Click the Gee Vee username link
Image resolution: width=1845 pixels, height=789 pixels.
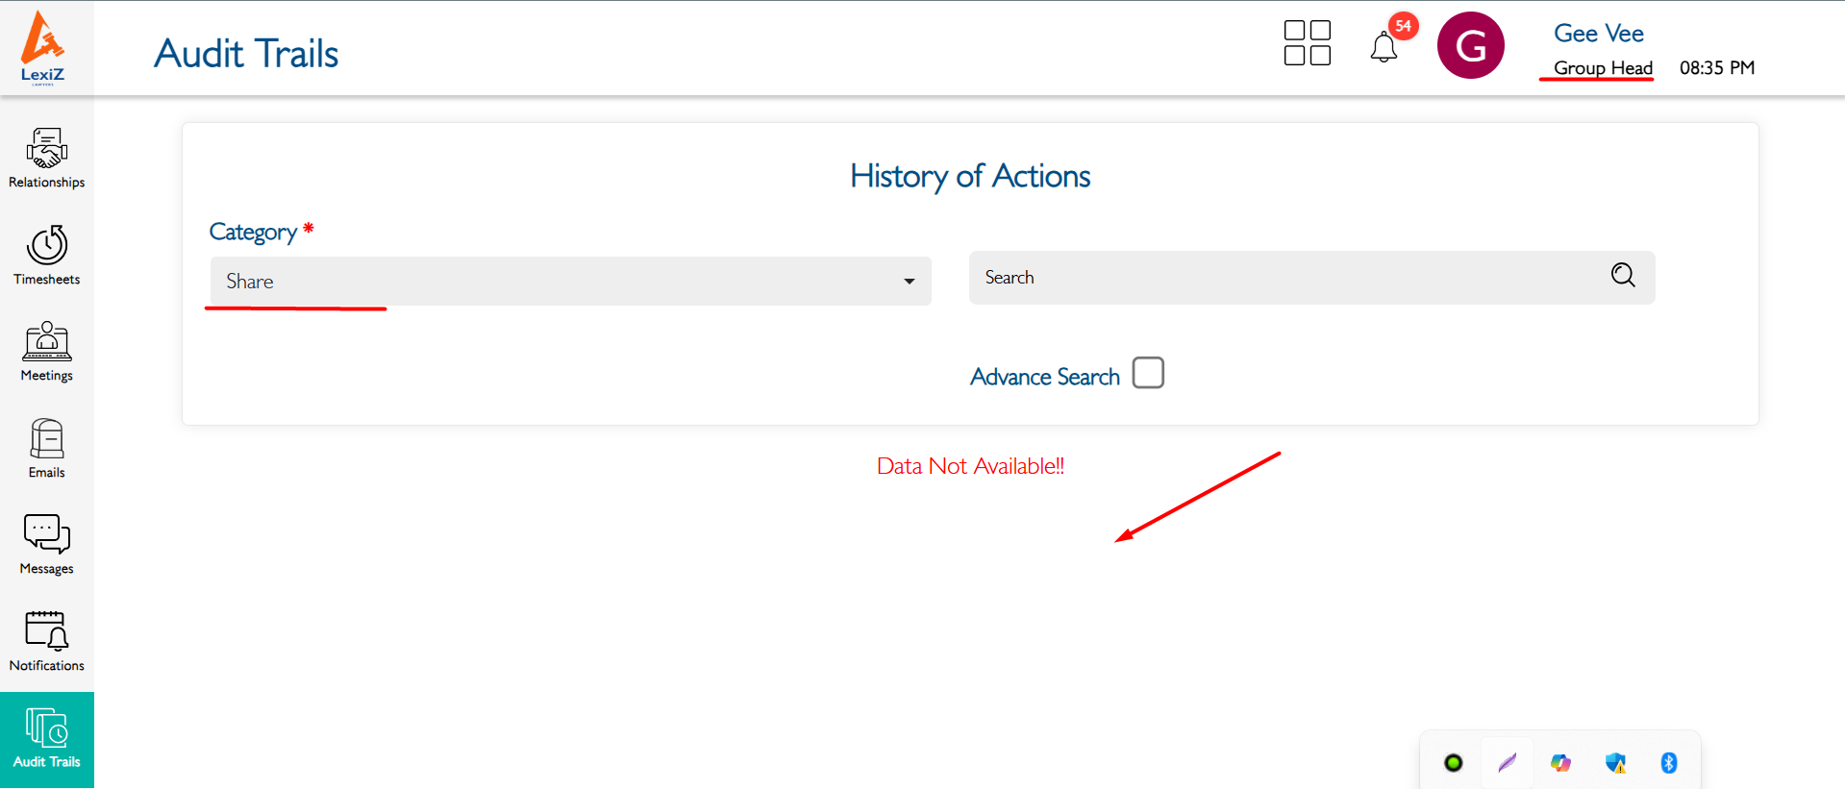1598,34
